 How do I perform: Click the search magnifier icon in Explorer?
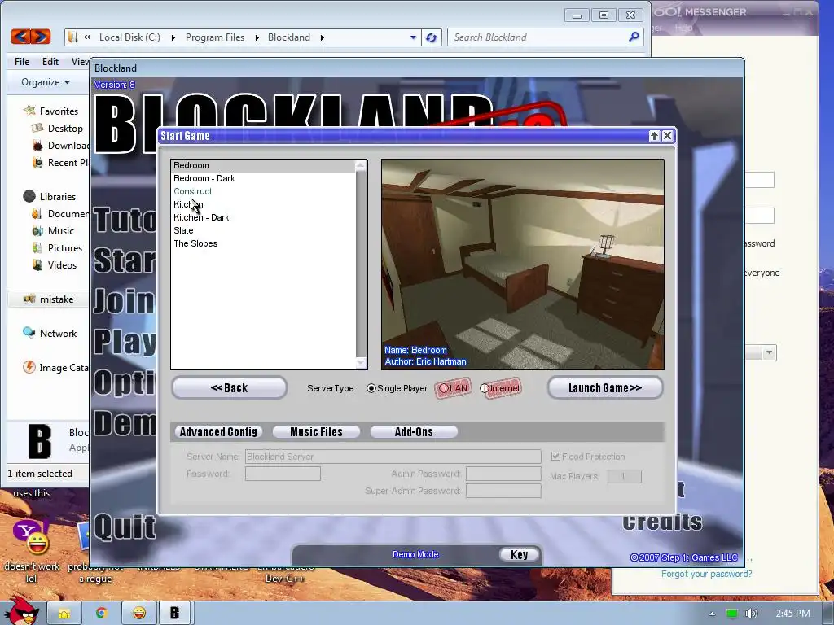click(634, 37)
